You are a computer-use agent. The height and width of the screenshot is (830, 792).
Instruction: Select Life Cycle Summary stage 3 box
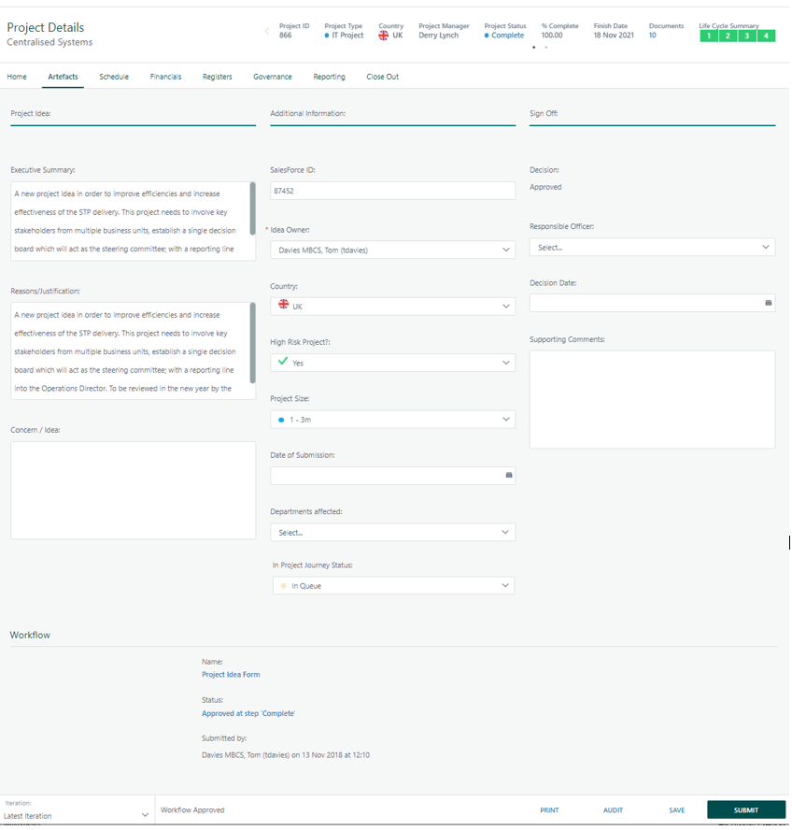coord(747,36)
